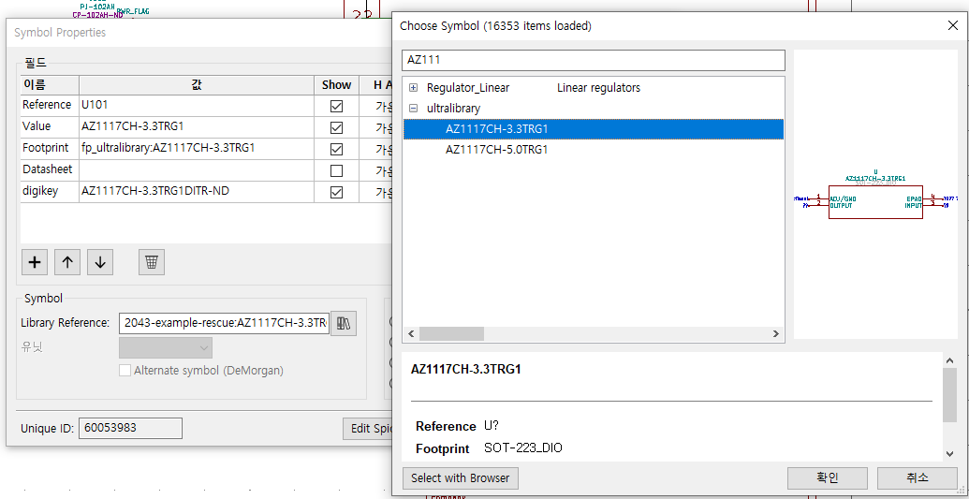The image size is (969, 499).
Task: Open the library browser next to Library Reference
Action: pos(344,323)
